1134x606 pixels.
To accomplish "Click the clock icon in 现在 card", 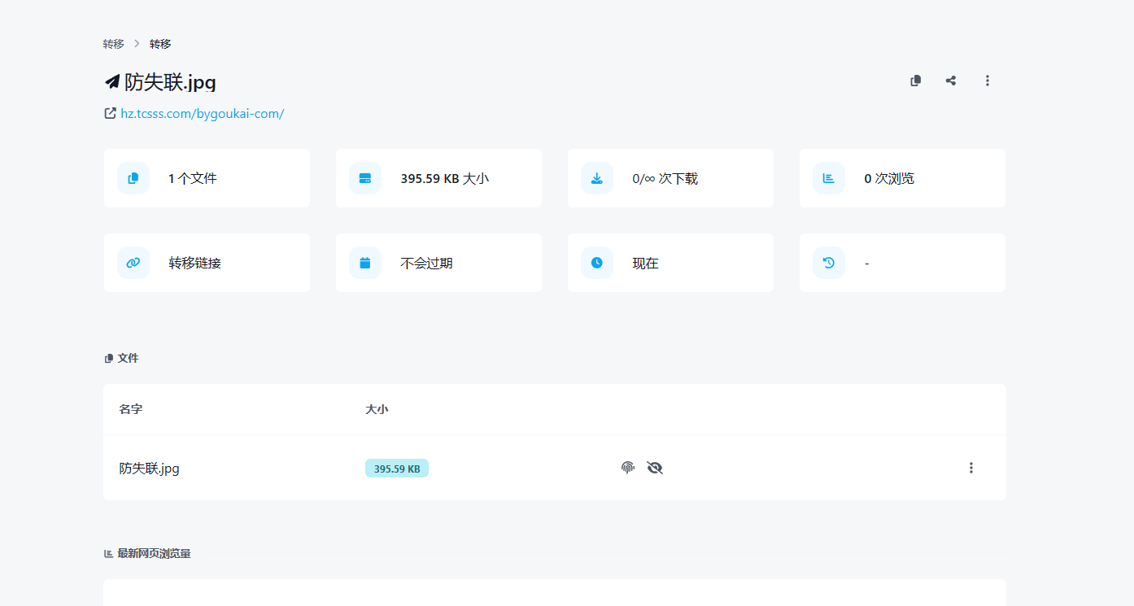I will point(597,263).
